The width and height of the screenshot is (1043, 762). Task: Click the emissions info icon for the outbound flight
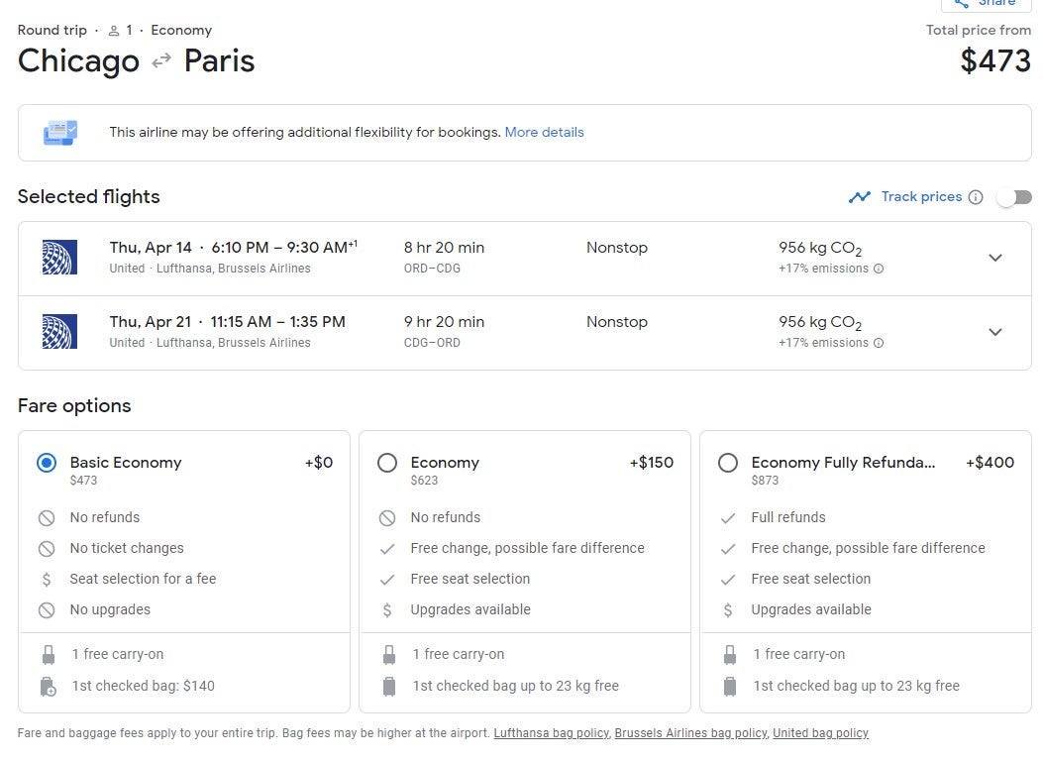(879, 269)
